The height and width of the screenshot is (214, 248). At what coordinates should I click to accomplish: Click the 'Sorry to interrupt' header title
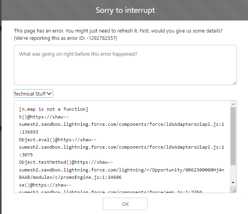pos(125,10)
